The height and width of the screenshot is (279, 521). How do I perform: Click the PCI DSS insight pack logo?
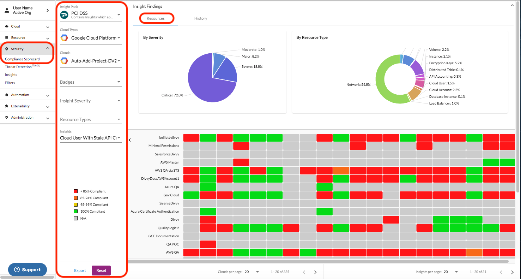coord(64,15)
